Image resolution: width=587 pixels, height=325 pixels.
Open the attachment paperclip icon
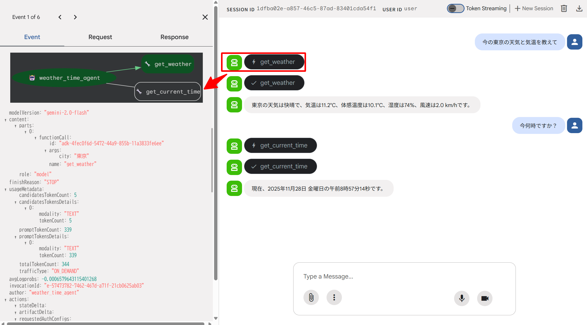311,297
